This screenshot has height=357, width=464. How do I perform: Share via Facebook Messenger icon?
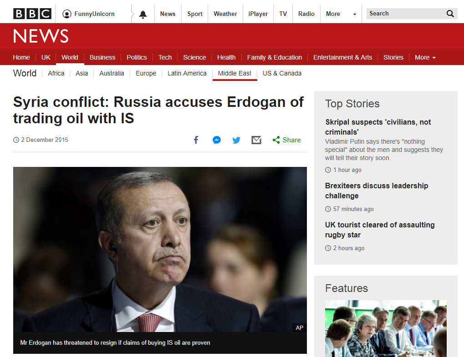point(217,140)
